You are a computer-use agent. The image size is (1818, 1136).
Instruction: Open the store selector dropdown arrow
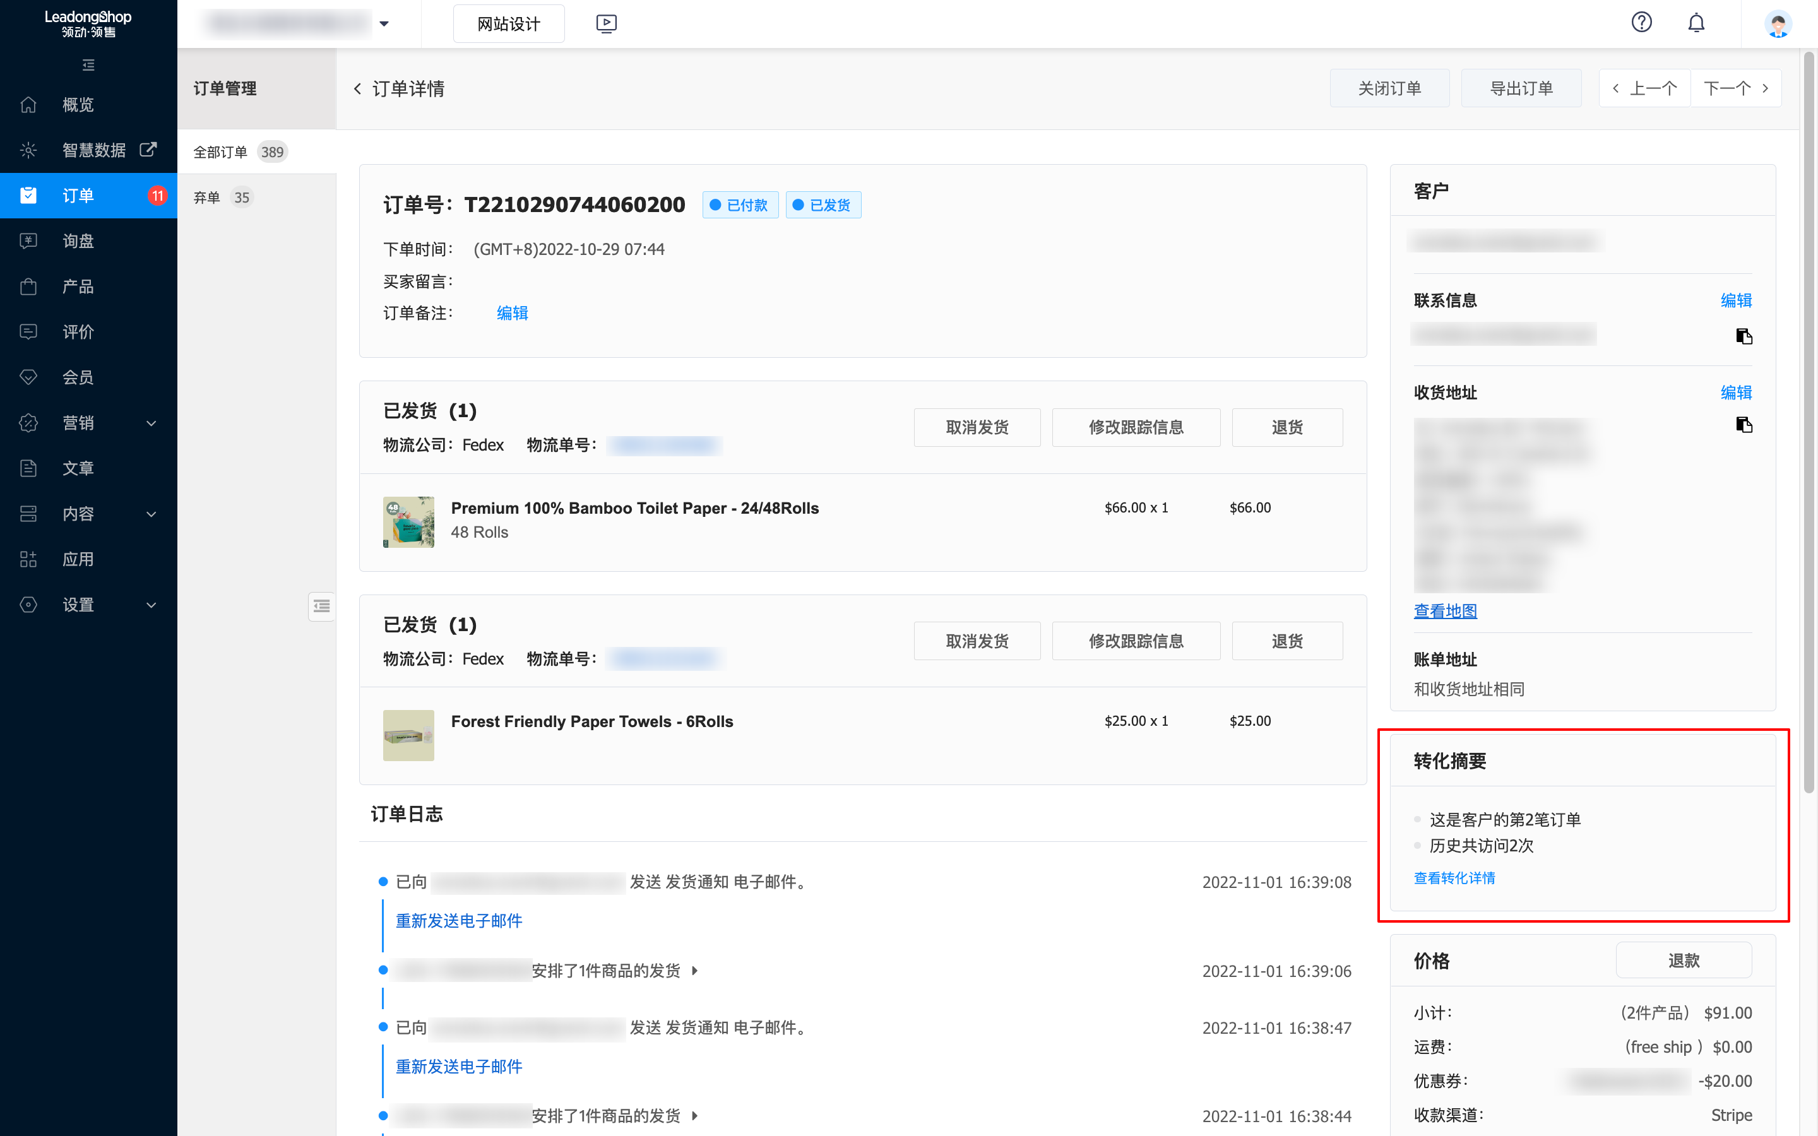[384, 24]
